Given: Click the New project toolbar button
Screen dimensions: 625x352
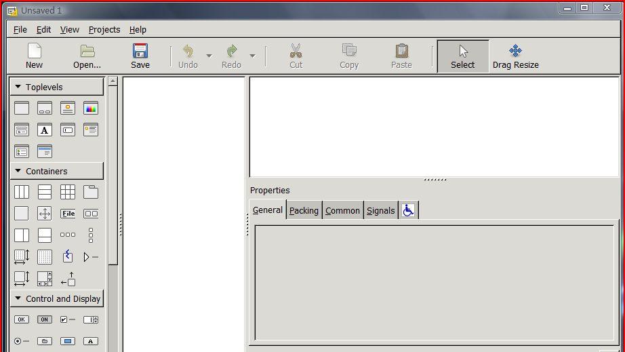Looking at the screenshot, I should point(35,56).
